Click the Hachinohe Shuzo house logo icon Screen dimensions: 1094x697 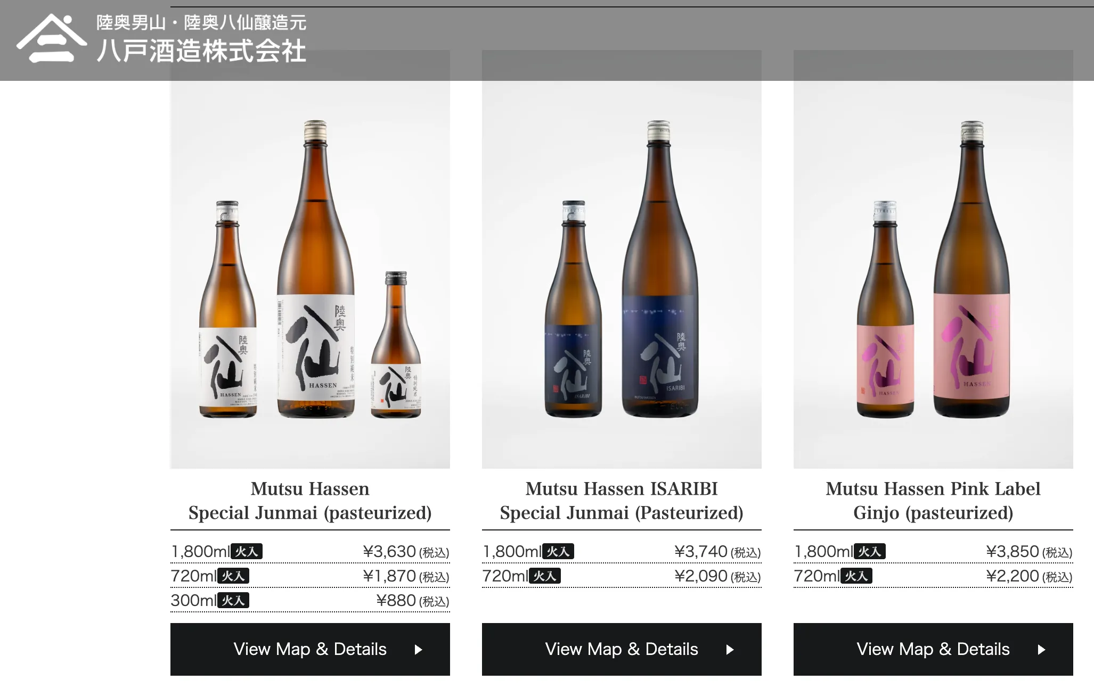[x=52, y=38]
